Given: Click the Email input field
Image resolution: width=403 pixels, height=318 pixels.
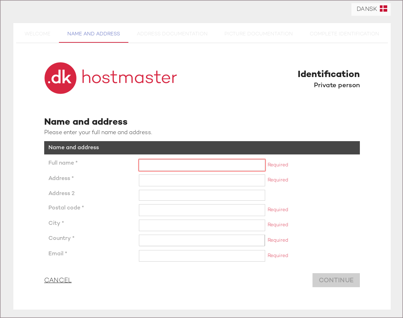Looking at the screenshot, I should (x=202, y=256).
